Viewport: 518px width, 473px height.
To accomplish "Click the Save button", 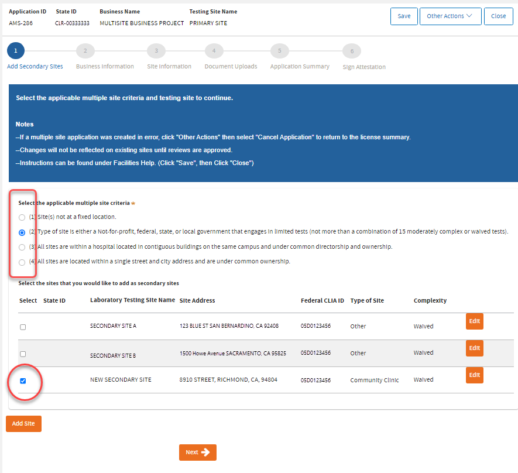I will tap(404, 16).
